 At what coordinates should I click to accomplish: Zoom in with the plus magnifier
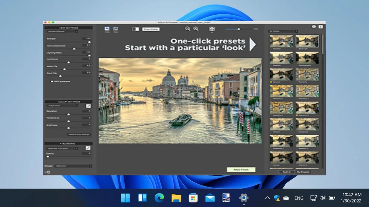coord(196,28)
